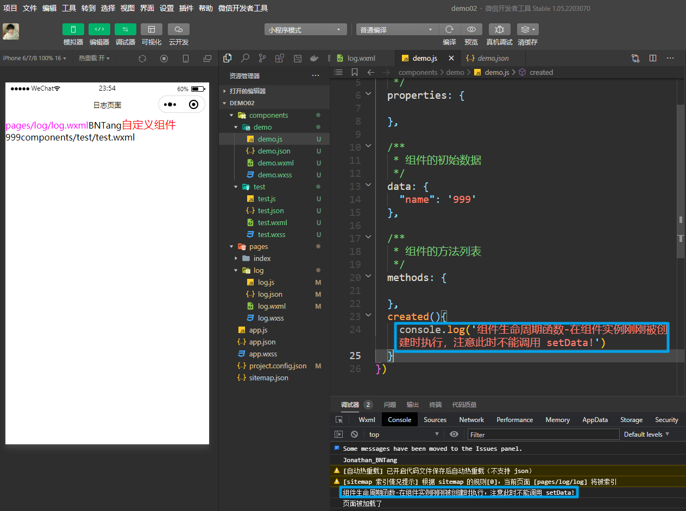The width and height of the screenshot is (686, 511).
Task: Switch to the demo.json editor tab
Action: point(493,58)
